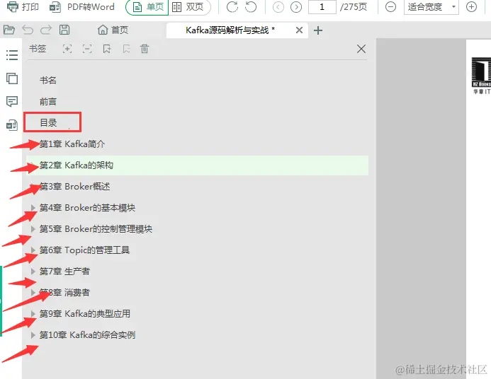Open bookmark 第2章 Kafka的架构
This screenshot has height=379, width=491.
[76, 165]
